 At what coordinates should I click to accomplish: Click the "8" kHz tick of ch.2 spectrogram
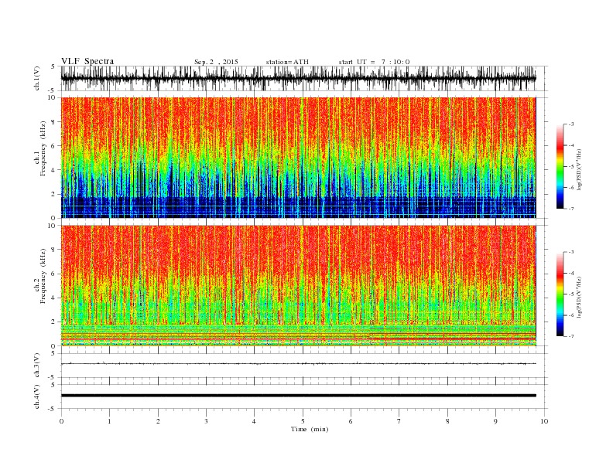pos(54,250)
